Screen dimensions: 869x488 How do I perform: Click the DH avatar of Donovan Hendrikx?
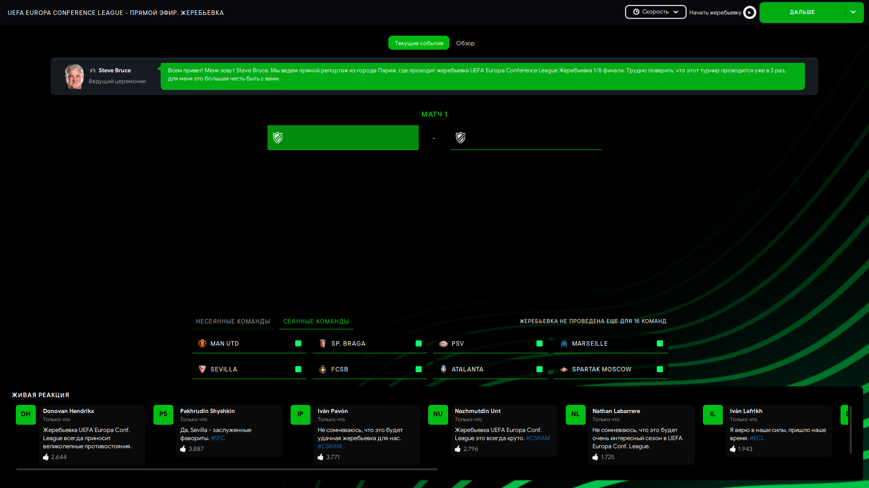coord(26,414)
